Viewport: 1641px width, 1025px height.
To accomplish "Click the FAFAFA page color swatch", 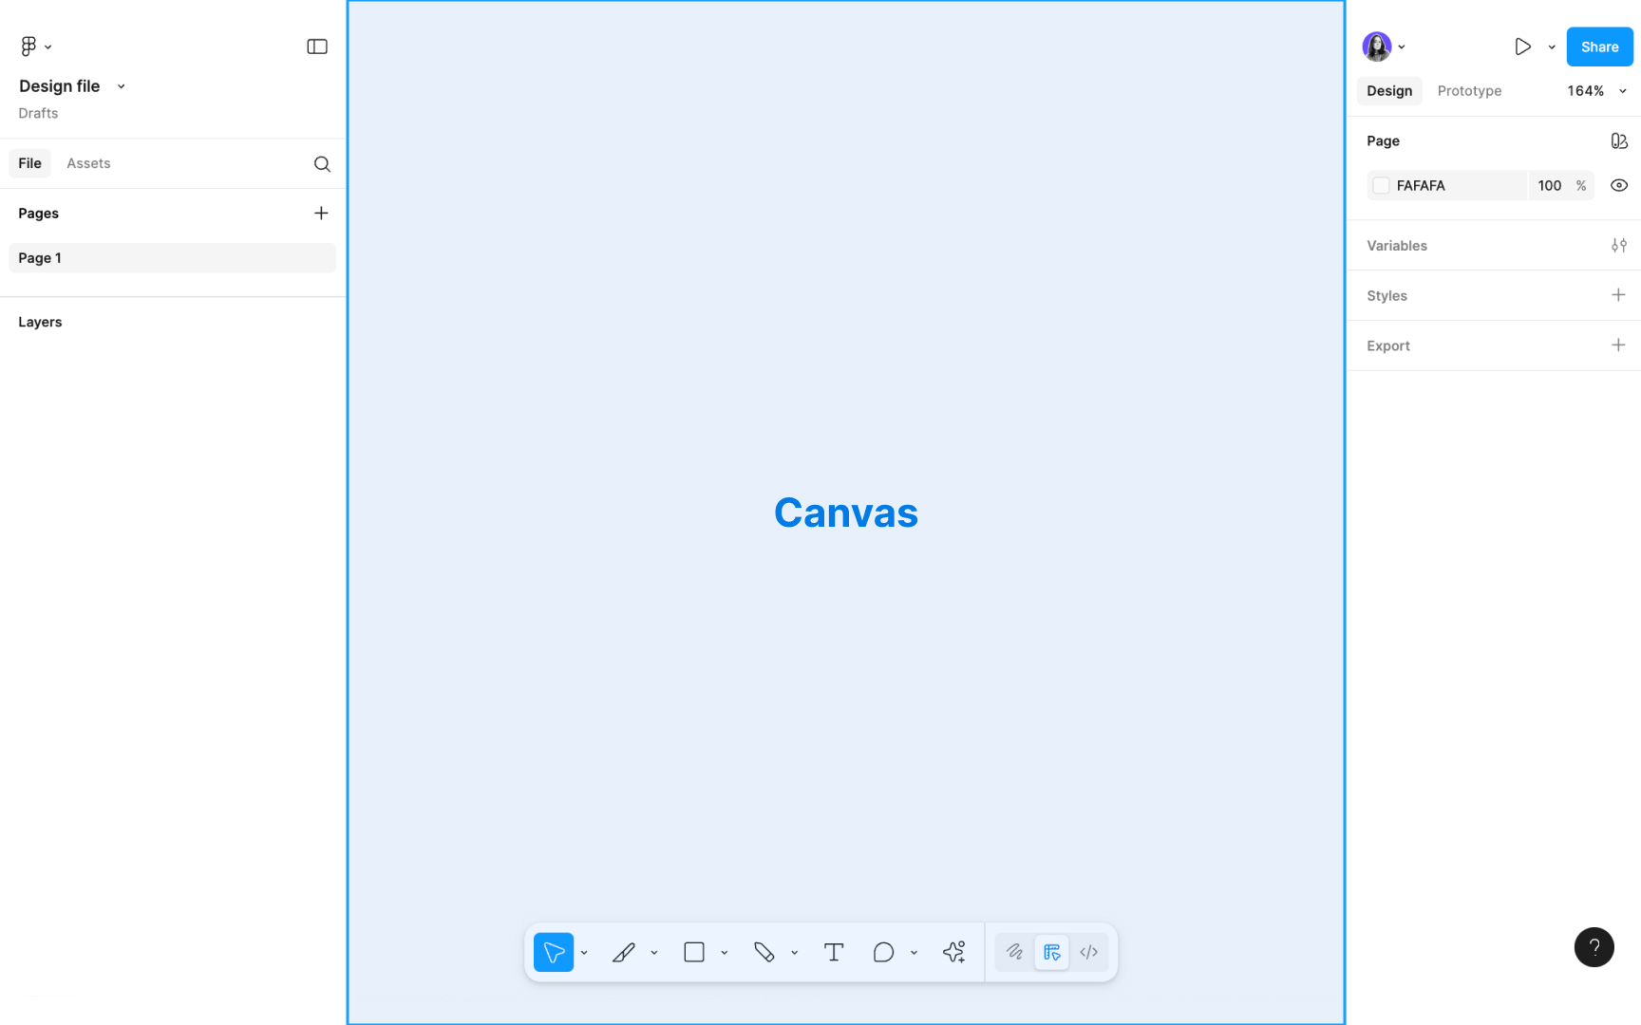I will coord(1380,185).
